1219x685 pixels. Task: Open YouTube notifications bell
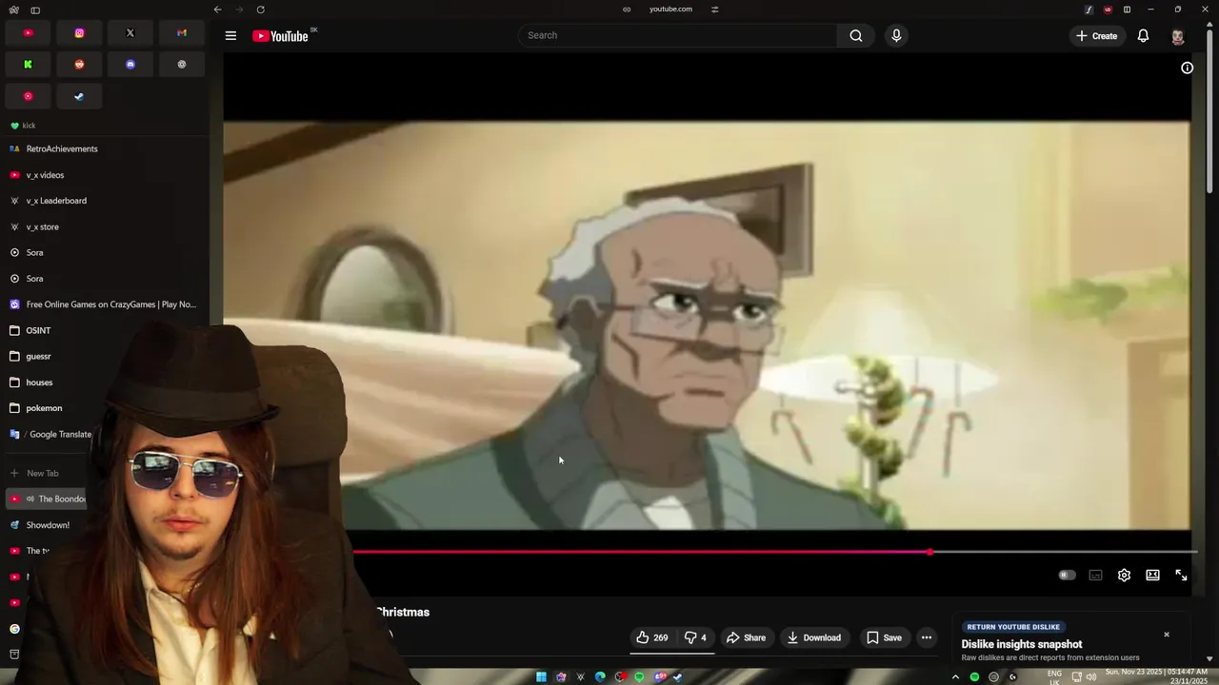coord(1143,36)
